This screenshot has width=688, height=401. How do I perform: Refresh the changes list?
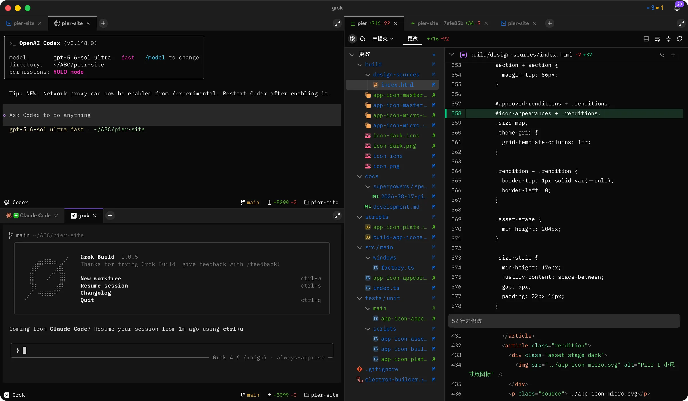[x=679, y=39]
